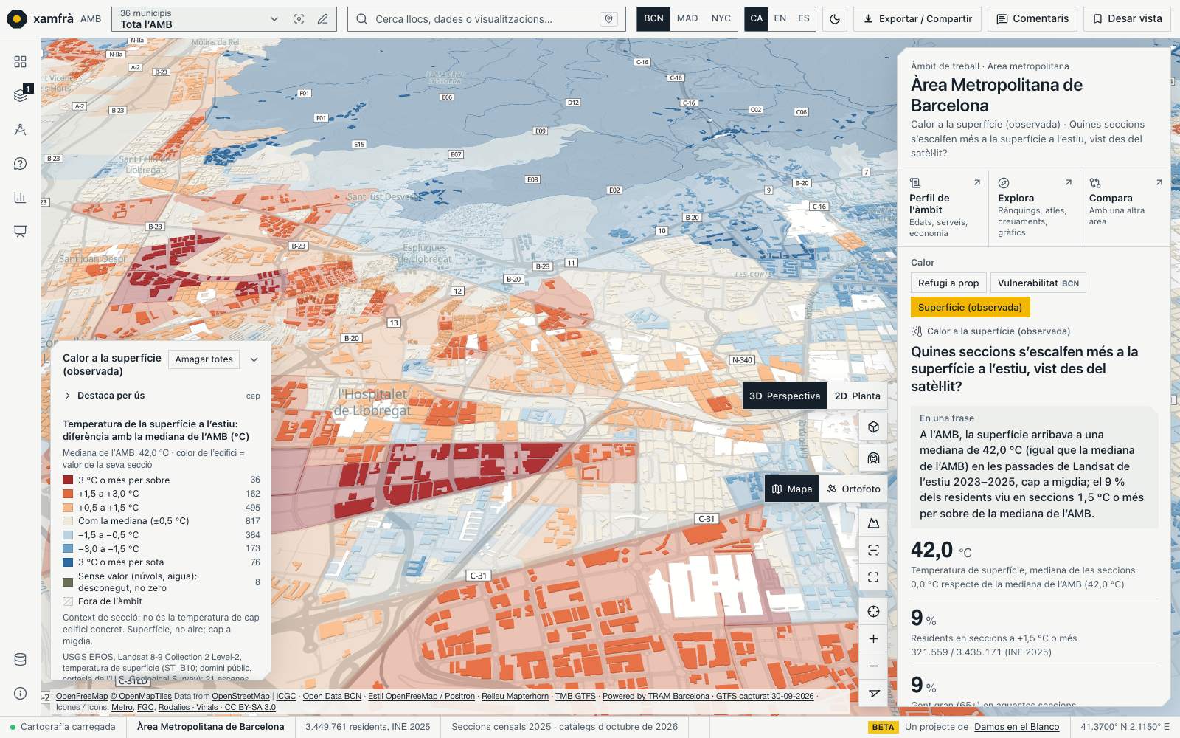The image size is (1180, 738).
Task: Select Refugi a prop tab
Action: 948,283
